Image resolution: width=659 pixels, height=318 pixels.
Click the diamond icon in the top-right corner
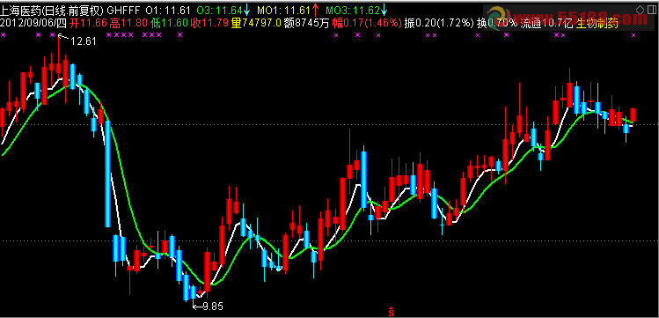[641, 10]
